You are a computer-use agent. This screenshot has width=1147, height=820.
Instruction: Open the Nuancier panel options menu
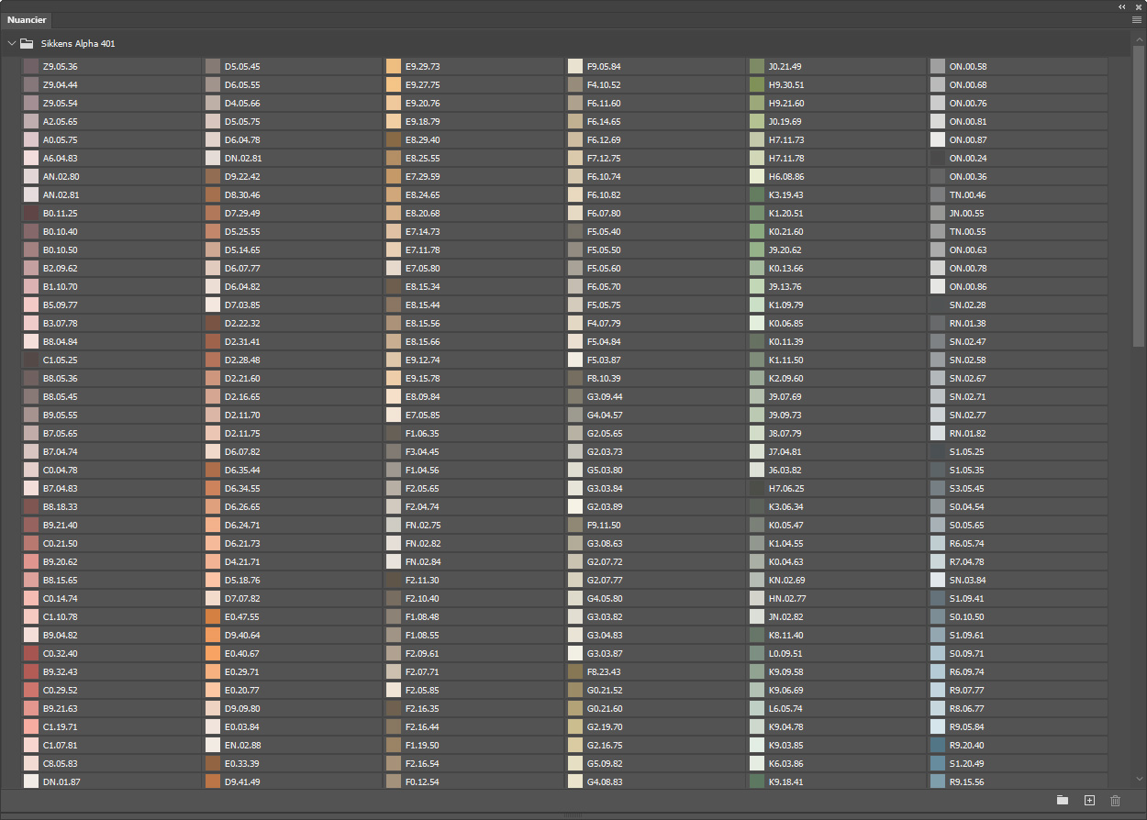pos(1137,18)
